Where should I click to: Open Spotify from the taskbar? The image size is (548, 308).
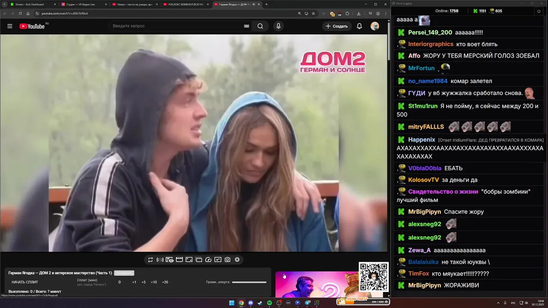(269, 303)
